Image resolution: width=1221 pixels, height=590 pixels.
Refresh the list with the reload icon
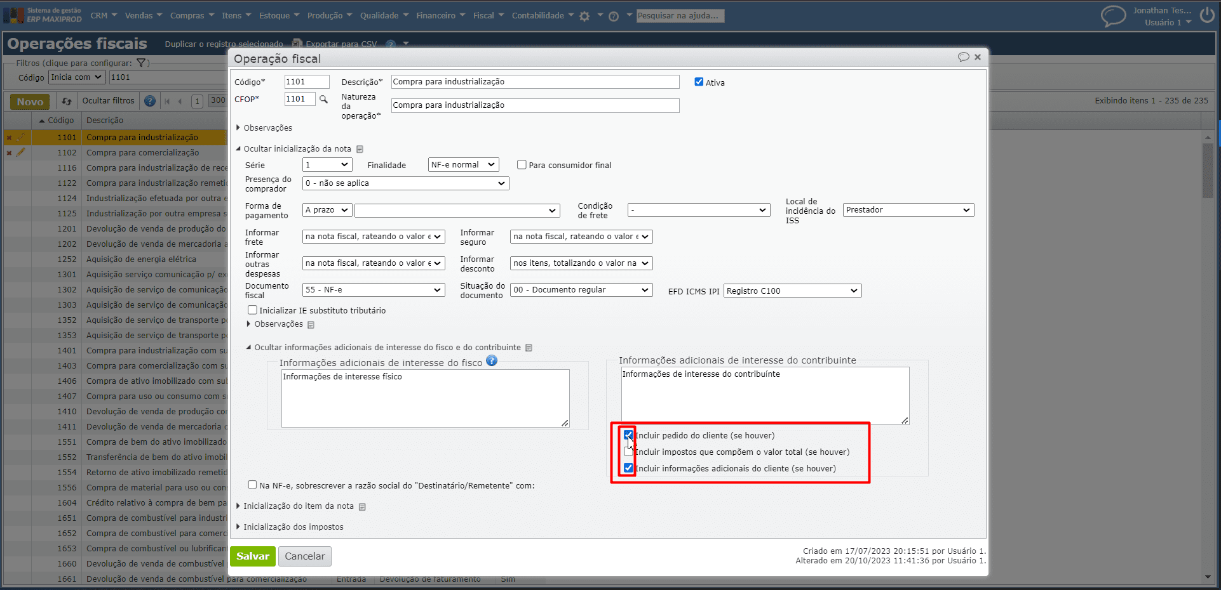(x=66, y=101)
